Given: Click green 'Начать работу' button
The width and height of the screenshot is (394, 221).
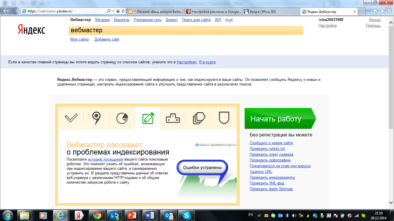Looking at the screenshot, I should (280, 119).
